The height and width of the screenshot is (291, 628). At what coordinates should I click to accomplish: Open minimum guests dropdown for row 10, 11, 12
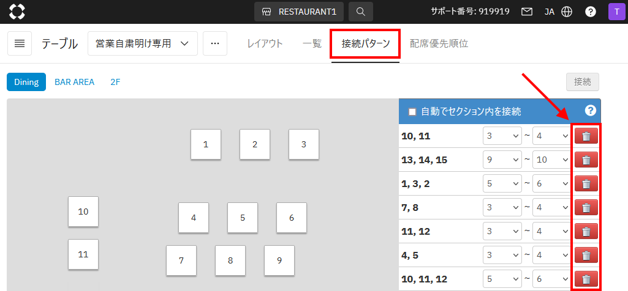click(x=502, y=279)
